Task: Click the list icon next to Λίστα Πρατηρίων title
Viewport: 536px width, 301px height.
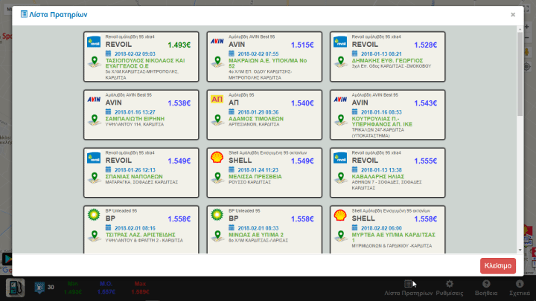Action: tap(24, 14)
